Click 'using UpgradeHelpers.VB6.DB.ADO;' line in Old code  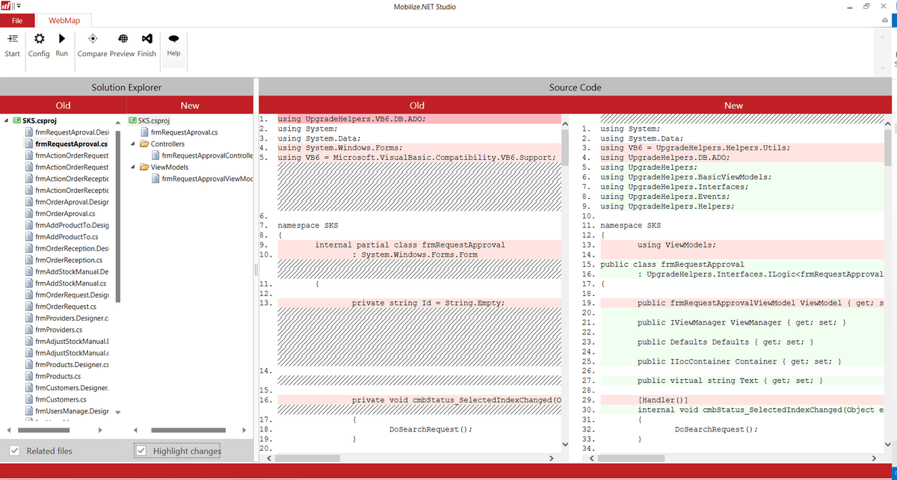(351, 118)
